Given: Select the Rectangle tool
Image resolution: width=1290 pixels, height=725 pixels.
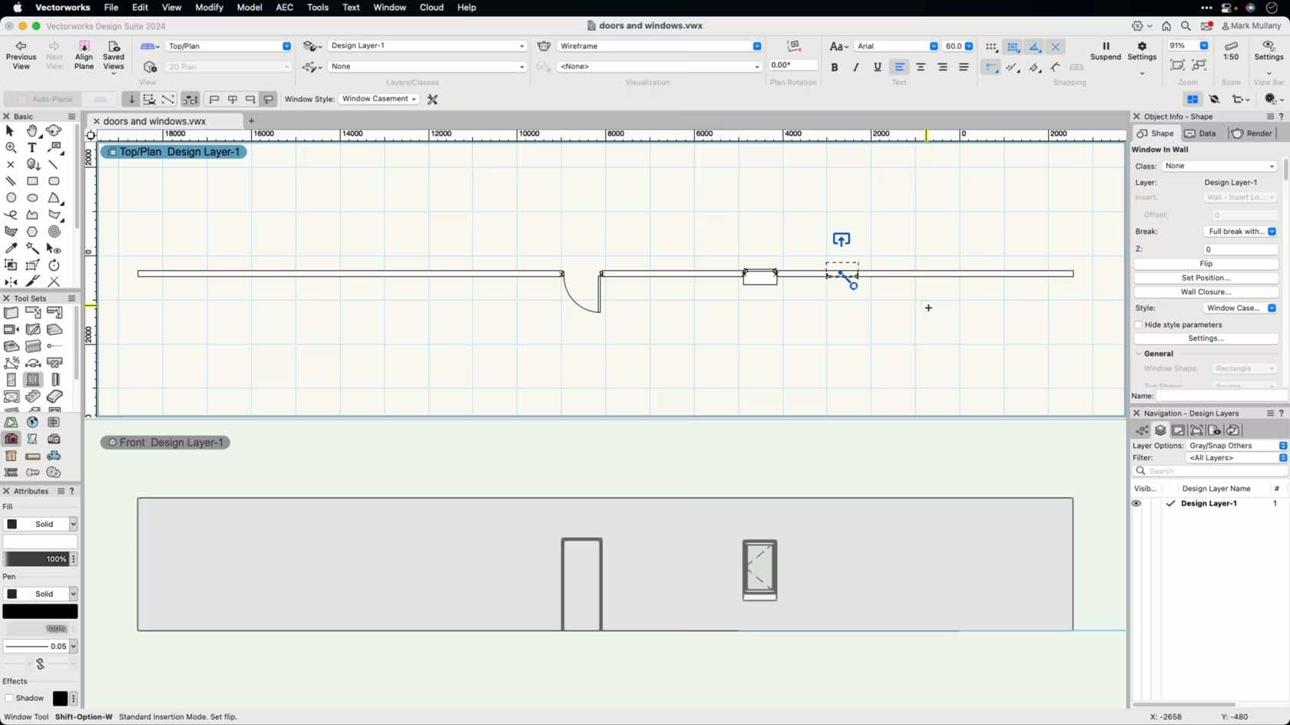Looking at the screenshot, I should coord(32,181).
